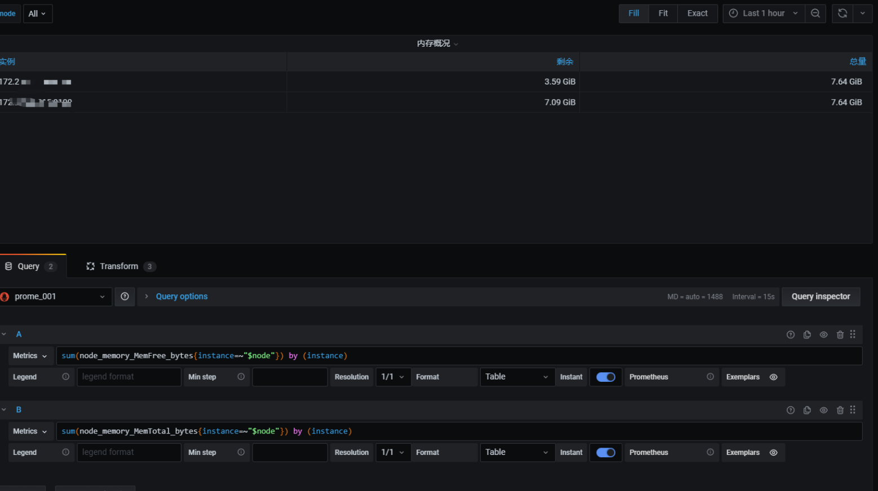878x491 pixels.
Task: Toggle the Instant switch in query B
Action: [x=606, y=453]
